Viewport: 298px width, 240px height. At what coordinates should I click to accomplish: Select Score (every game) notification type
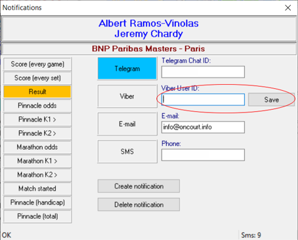37,64
